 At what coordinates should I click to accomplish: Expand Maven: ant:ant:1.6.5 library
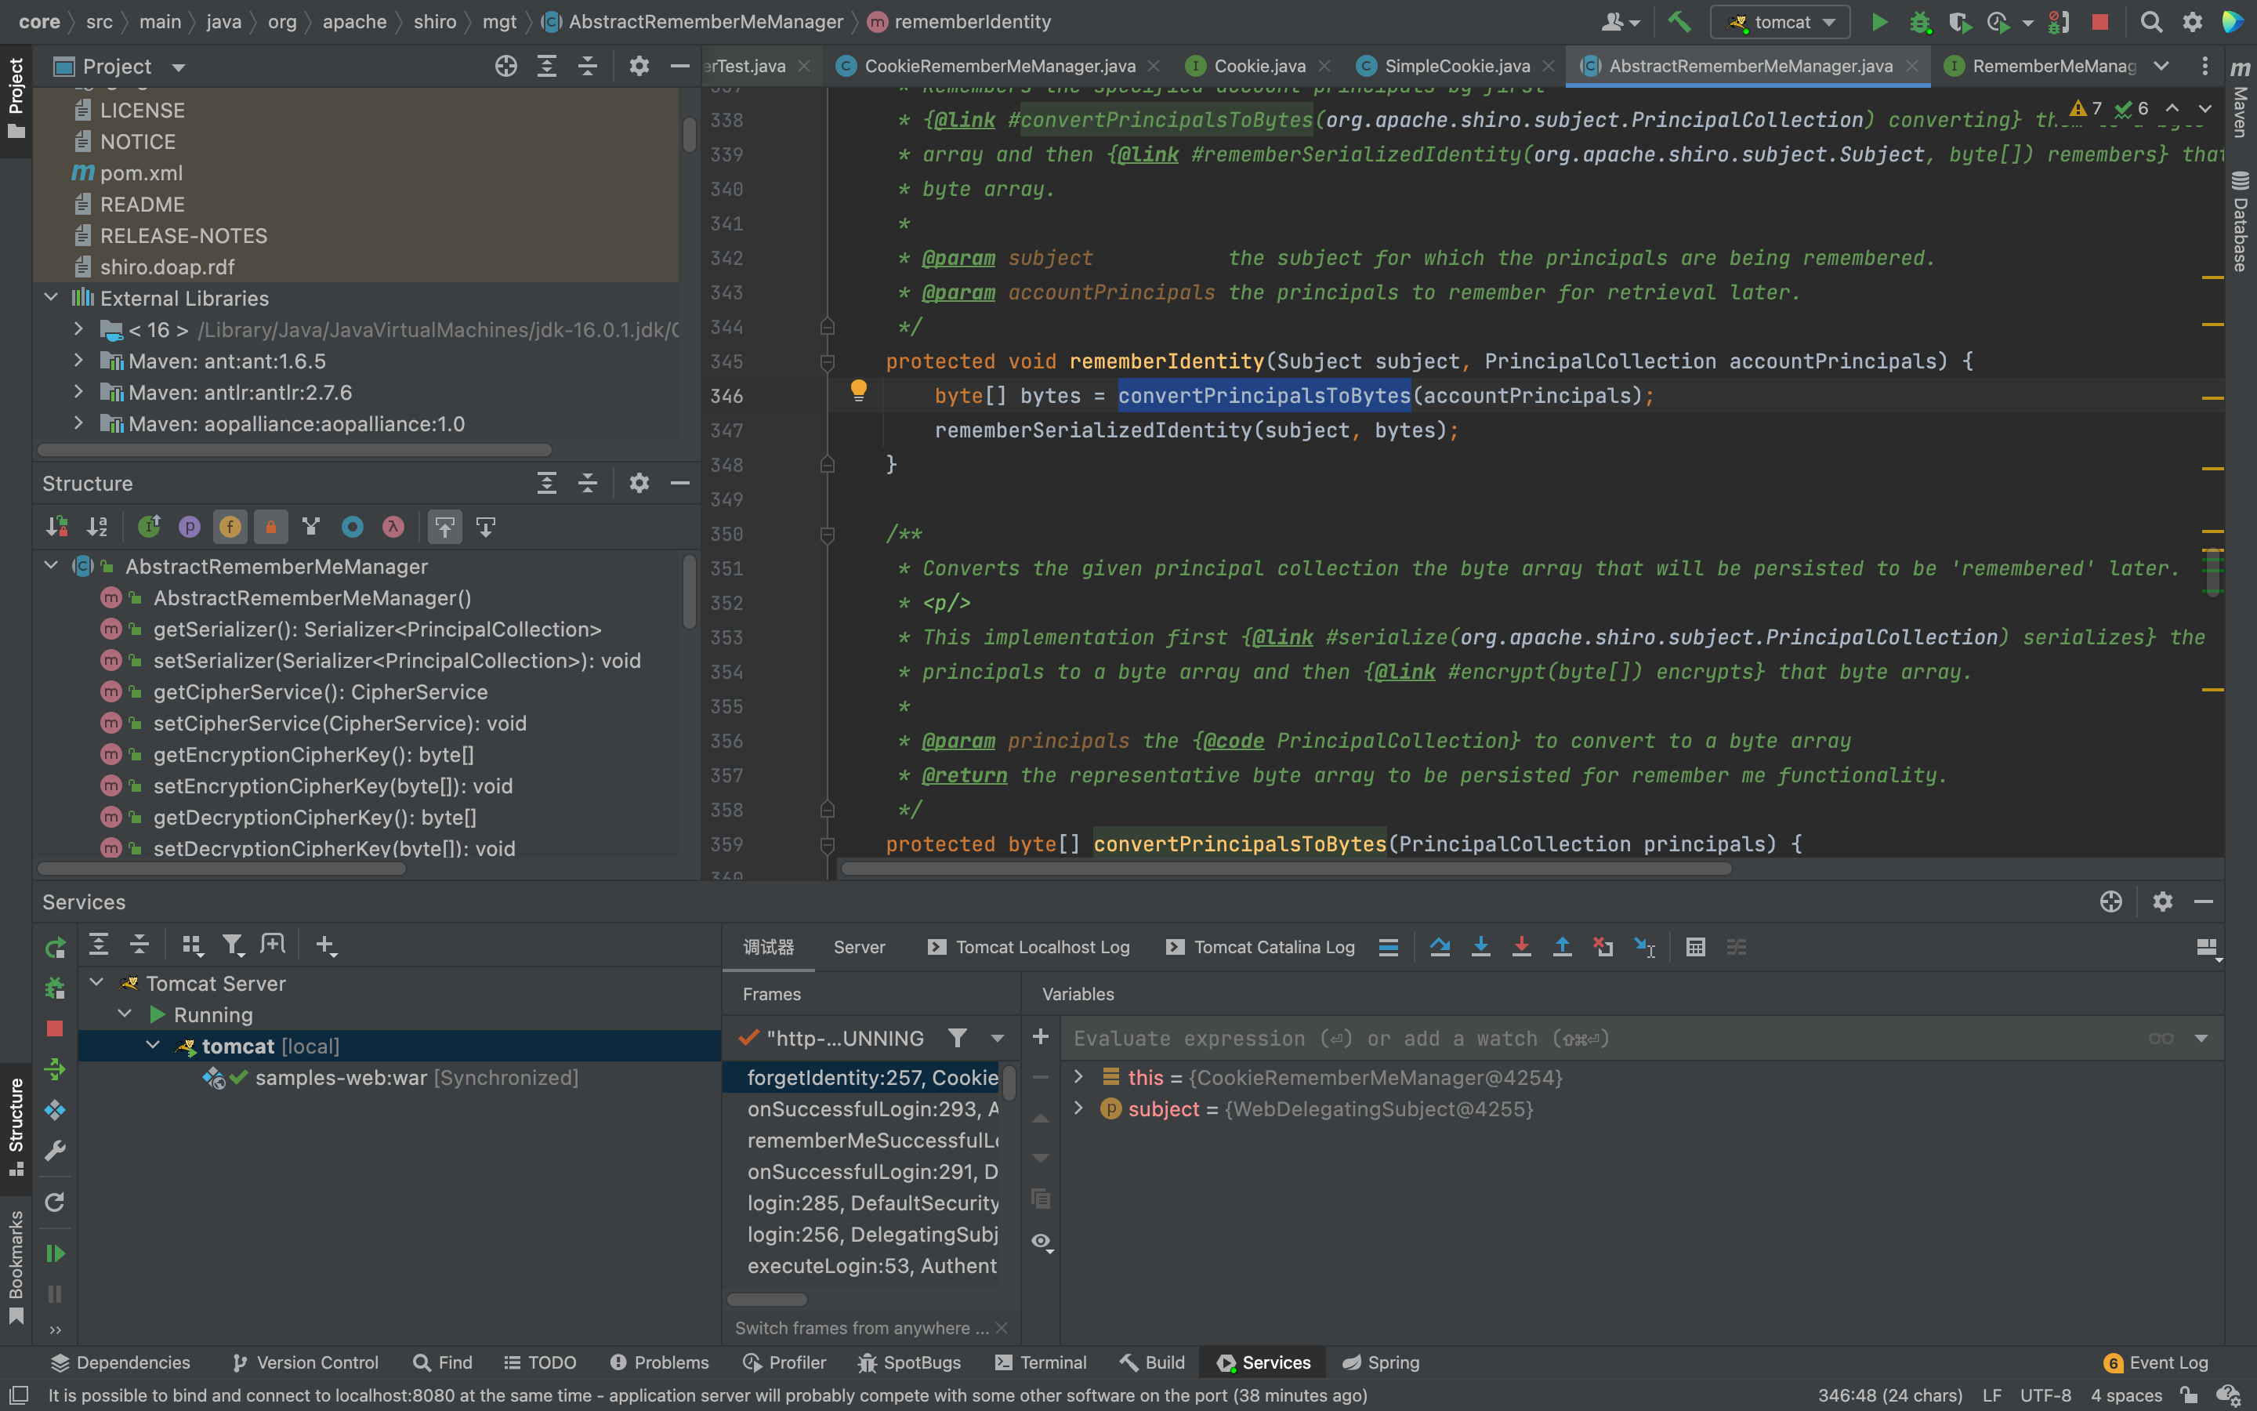(78, 361)
